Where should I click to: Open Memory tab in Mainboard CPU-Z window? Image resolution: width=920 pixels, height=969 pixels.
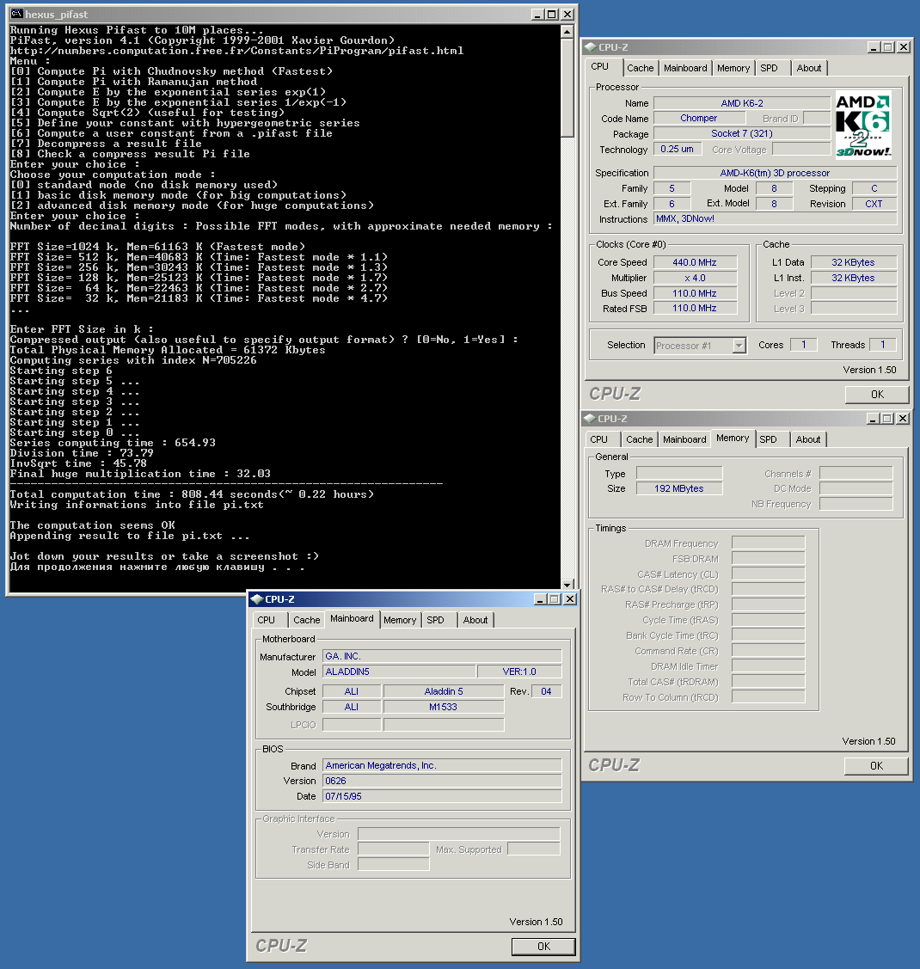400,620
